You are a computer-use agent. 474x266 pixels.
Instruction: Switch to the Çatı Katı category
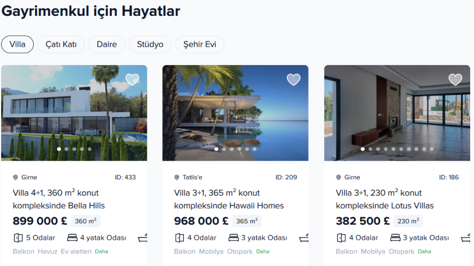61,44
